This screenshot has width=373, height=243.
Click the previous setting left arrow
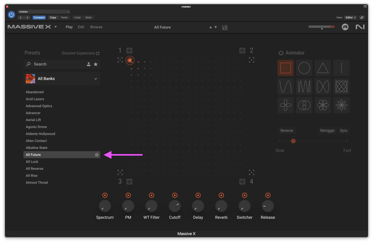[21, 17]
